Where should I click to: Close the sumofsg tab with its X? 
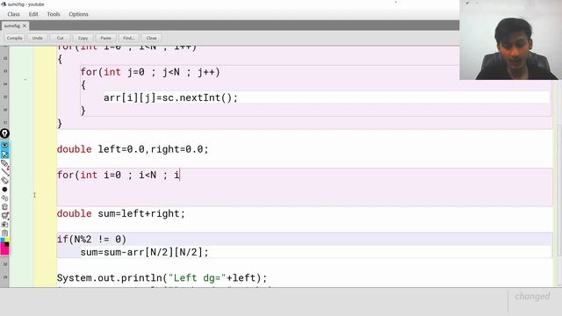click(x=25, y=25)
